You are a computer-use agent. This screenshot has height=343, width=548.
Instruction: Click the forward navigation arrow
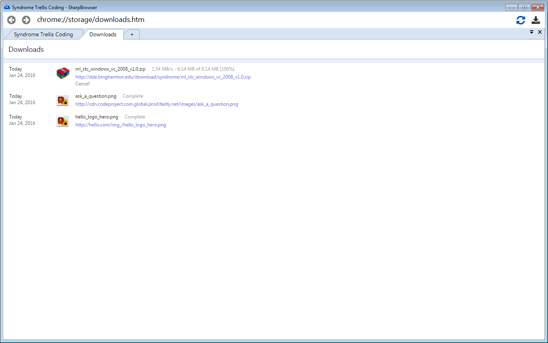coord(26,20)
